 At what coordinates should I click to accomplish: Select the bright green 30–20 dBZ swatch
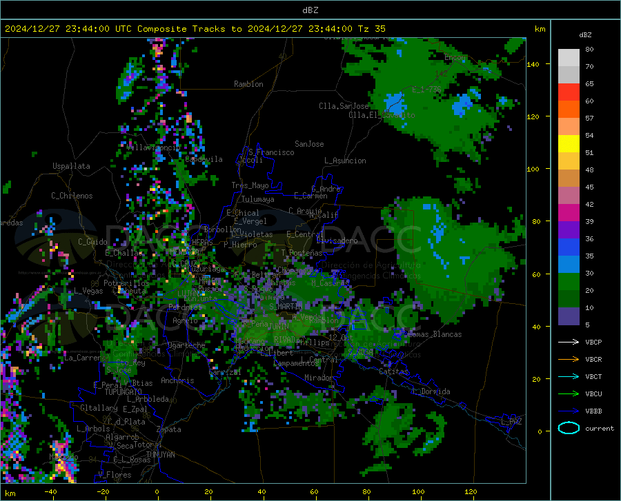click(x=569, y=282)
